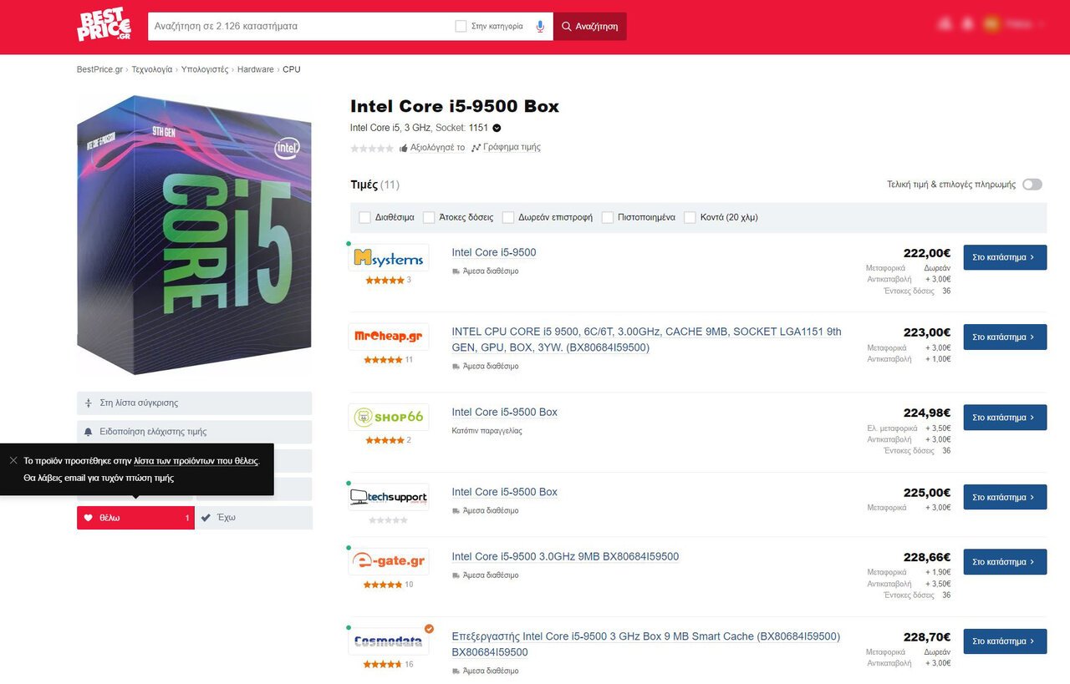View Cosmodata star rating reviews
Viewport: 1070px width, 684px height.
(383, 665)
